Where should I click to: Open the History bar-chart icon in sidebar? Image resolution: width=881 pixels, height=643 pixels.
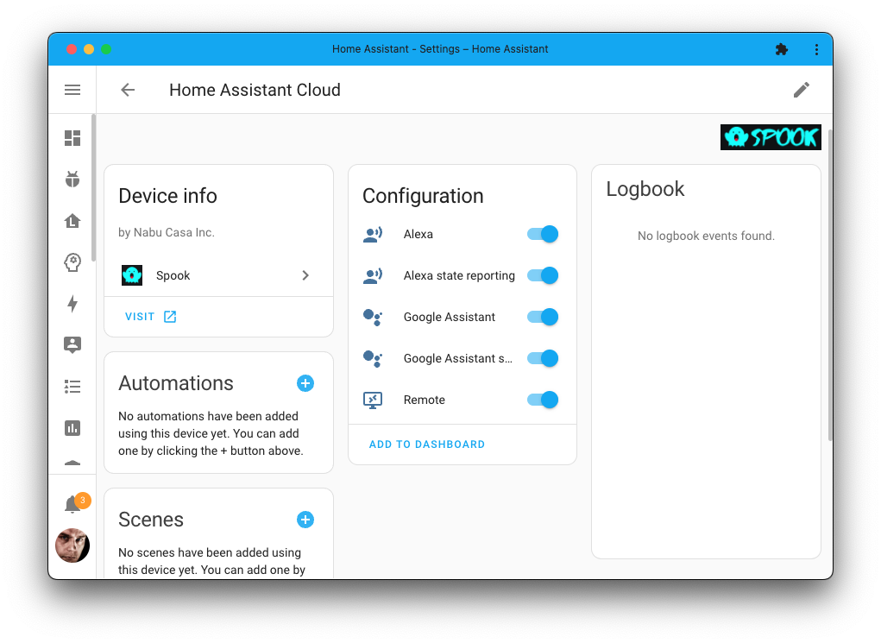click(72, 428)
